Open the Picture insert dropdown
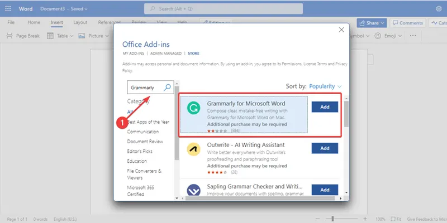 [93, 36]
